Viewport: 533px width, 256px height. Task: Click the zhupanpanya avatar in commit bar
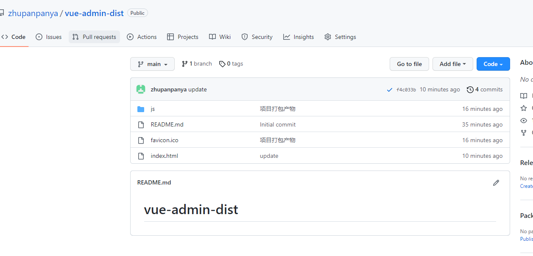pyautogui.click(x=141, y=89)
